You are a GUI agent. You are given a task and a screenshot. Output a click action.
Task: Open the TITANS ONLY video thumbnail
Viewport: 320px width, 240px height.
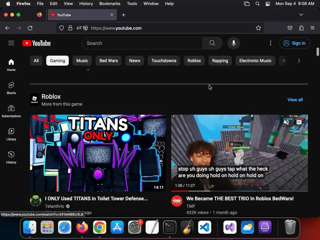[98, 153]
